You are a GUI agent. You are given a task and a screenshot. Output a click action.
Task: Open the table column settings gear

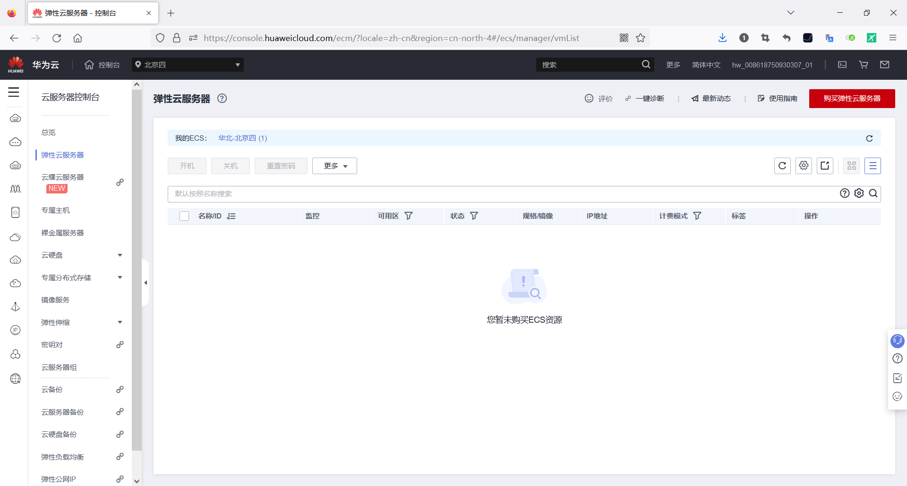pos(804,166)
